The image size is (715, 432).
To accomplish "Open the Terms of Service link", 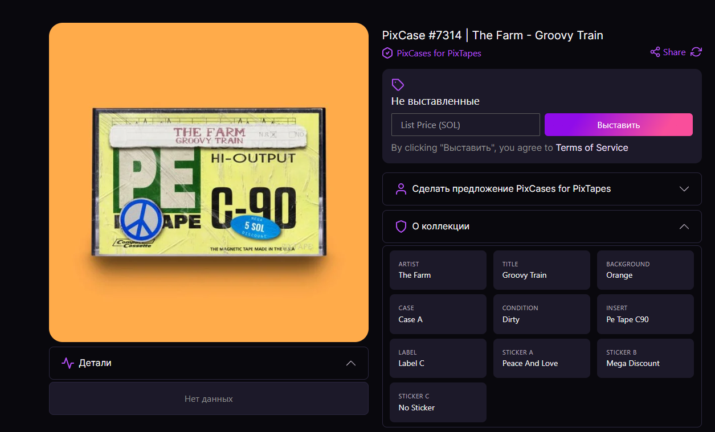I will [592, 147].
